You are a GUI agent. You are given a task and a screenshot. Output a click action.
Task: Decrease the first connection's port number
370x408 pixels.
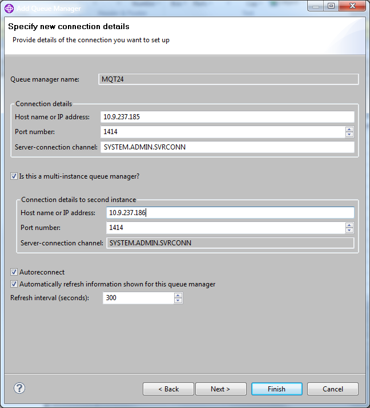point(349,135)
